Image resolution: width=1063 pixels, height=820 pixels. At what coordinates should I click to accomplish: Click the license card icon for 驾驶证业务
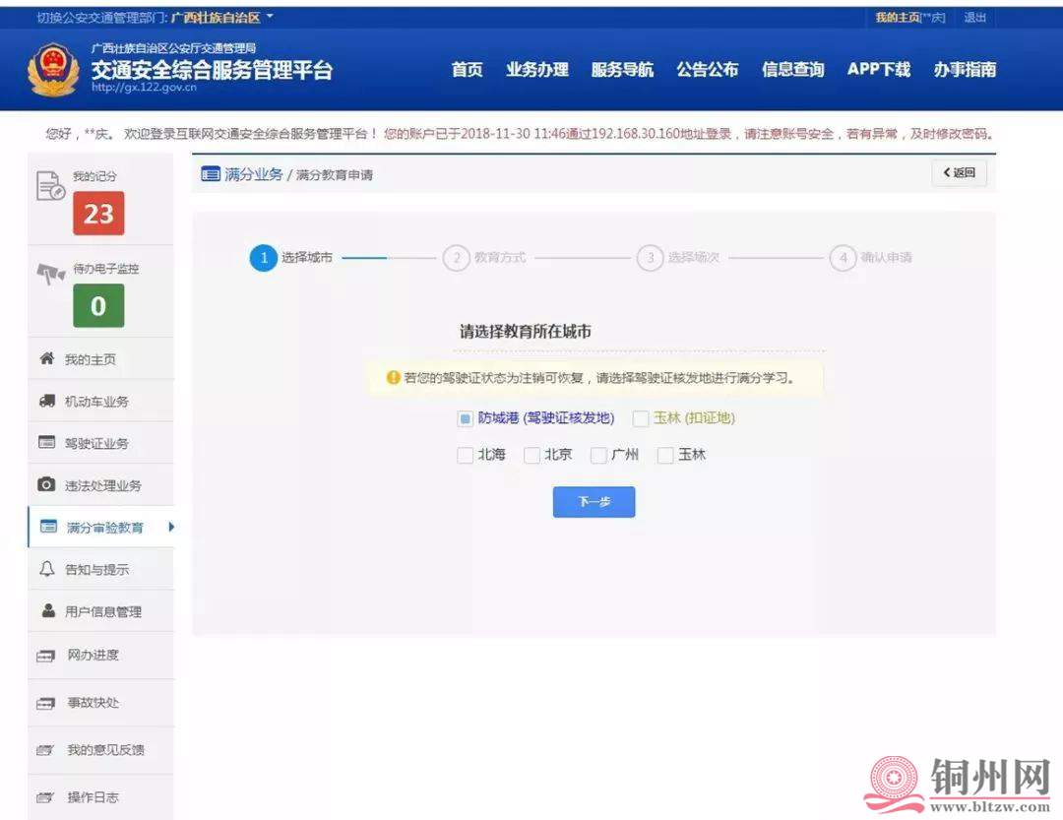tap(47, 442)
